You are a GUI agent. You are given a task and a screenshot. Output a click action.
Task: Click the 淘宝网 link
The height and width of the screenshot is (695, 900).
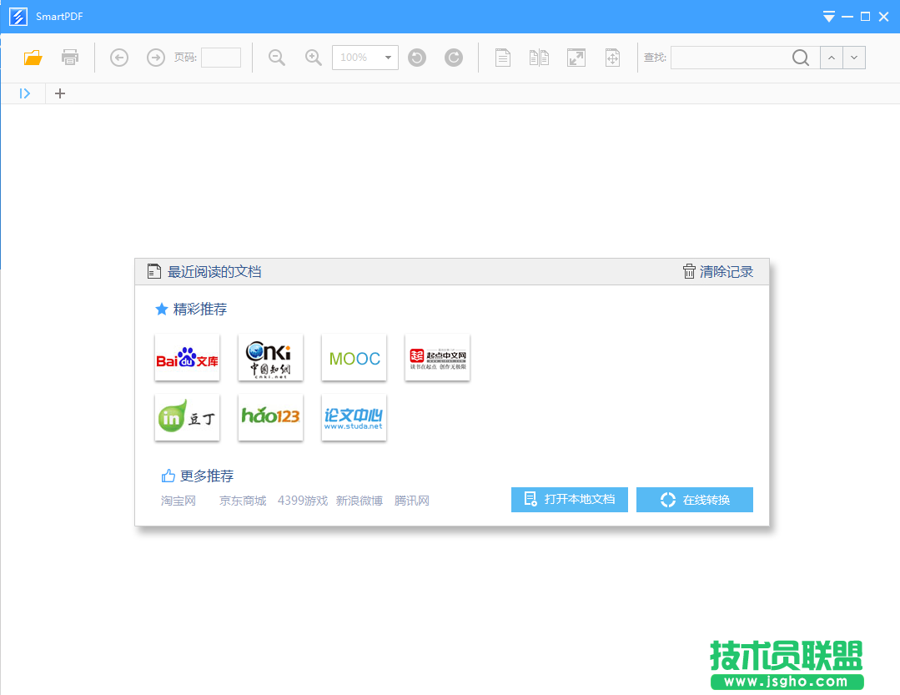pos(178,501)
